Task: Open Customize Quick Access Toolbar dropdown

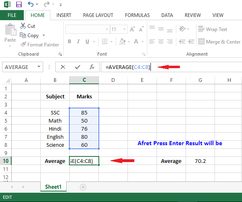Action: point(60,5)
